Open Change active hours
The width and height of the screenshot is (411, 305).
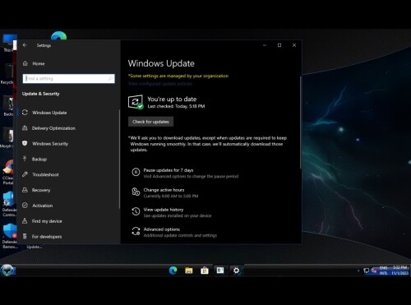coord(164,190)
